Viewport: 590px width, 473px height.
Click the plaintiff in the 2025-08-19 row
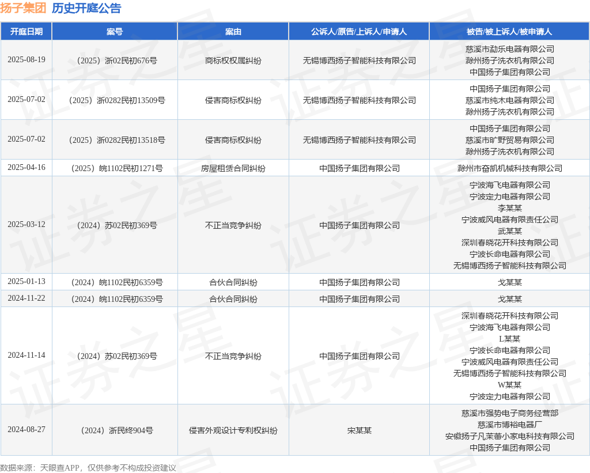[x=360, y=60]
